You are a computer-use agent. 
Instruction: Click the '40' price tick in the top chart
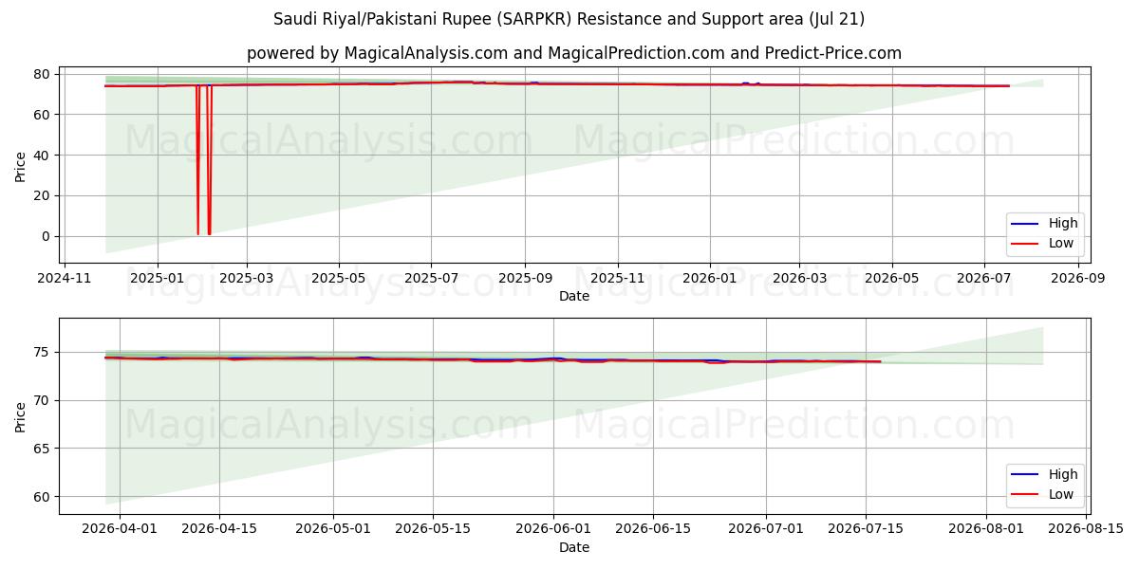point(44,156)
